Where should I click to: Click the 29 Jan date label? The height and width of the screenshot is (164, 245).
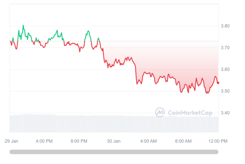[12, 141]
